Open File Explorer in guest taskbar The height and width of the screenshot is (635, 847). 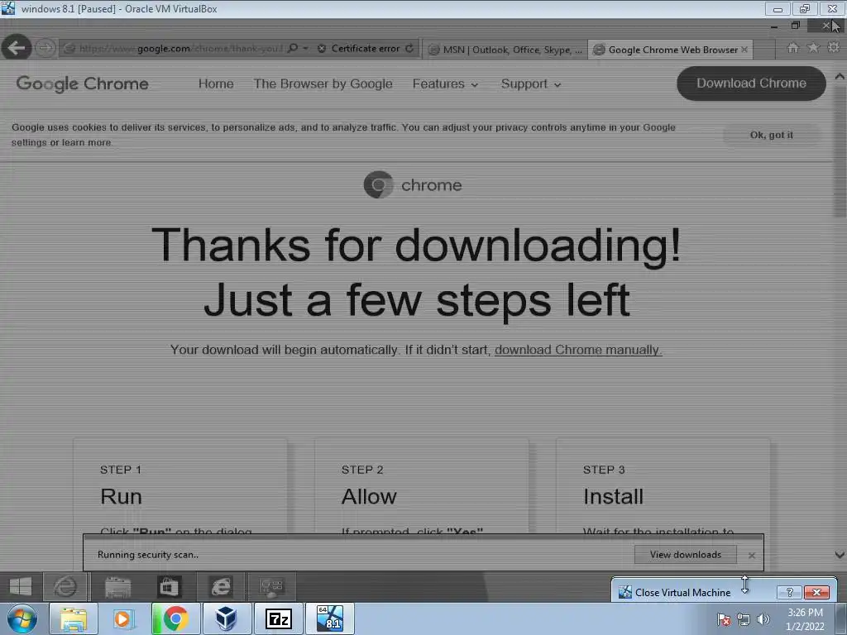click(117, 586)
